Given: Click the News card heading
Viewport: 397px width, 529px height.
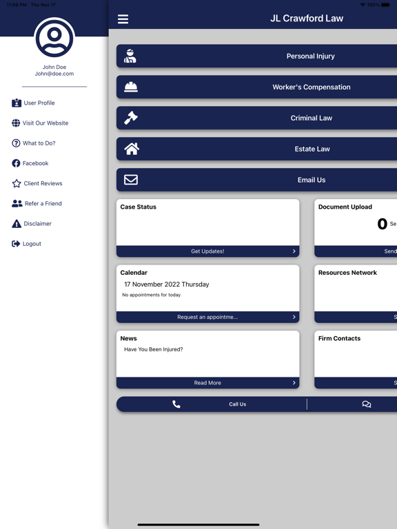Looking at the screenshot, I should click(x=129, y=338).
